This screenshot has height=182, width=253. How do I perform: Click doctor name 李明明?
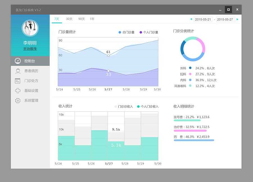(30, 43)
